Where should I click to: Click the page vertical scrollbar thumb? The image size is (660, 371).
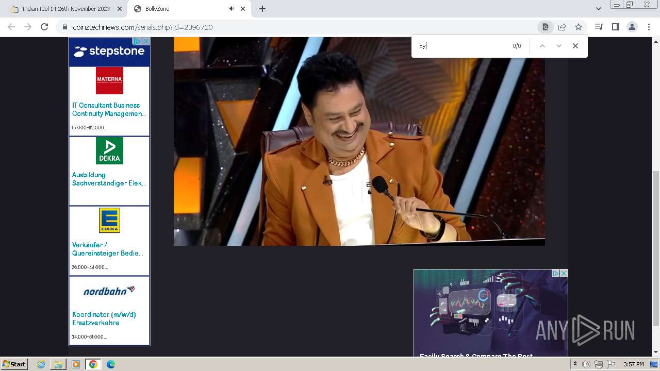pyautogui.click(x=656, y=248)
